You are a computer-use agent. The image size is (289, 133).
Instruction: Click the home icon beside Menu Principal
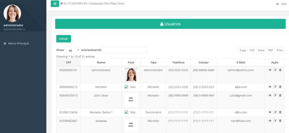coord(5,44)
